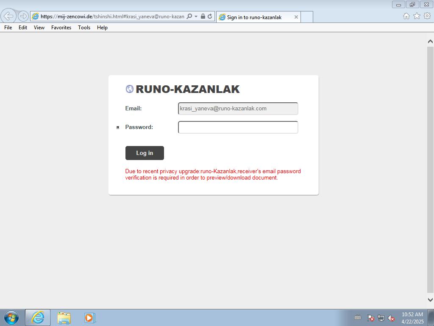Open the Edit menu
434x326 pixels.
[x=23, y=28]
